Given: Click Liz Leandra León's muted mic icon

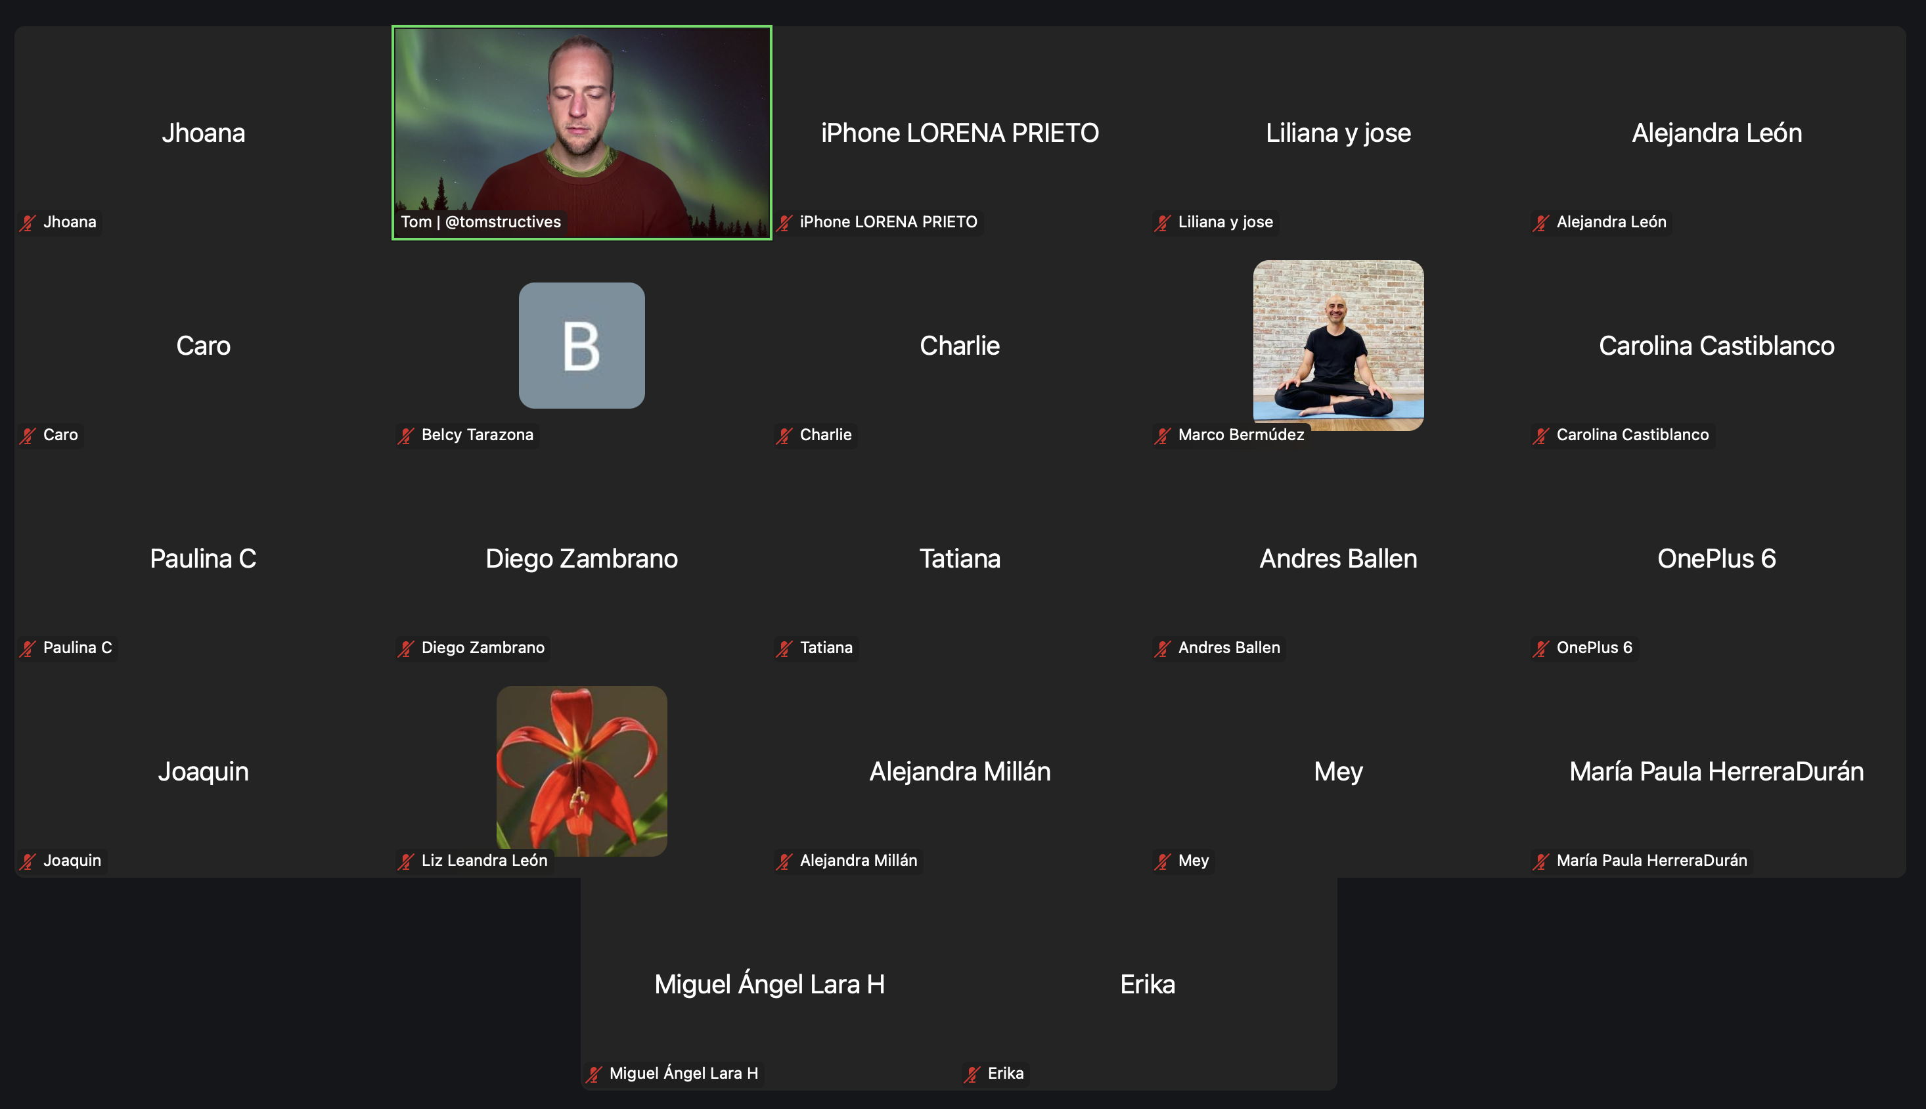Looking at the screenshot, I should 407,861.
